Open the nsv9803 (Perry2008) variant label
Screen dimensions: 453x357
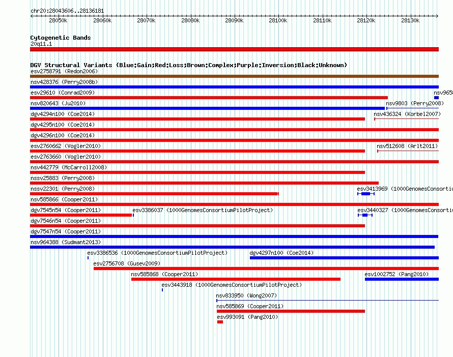[x=415, y=103]
